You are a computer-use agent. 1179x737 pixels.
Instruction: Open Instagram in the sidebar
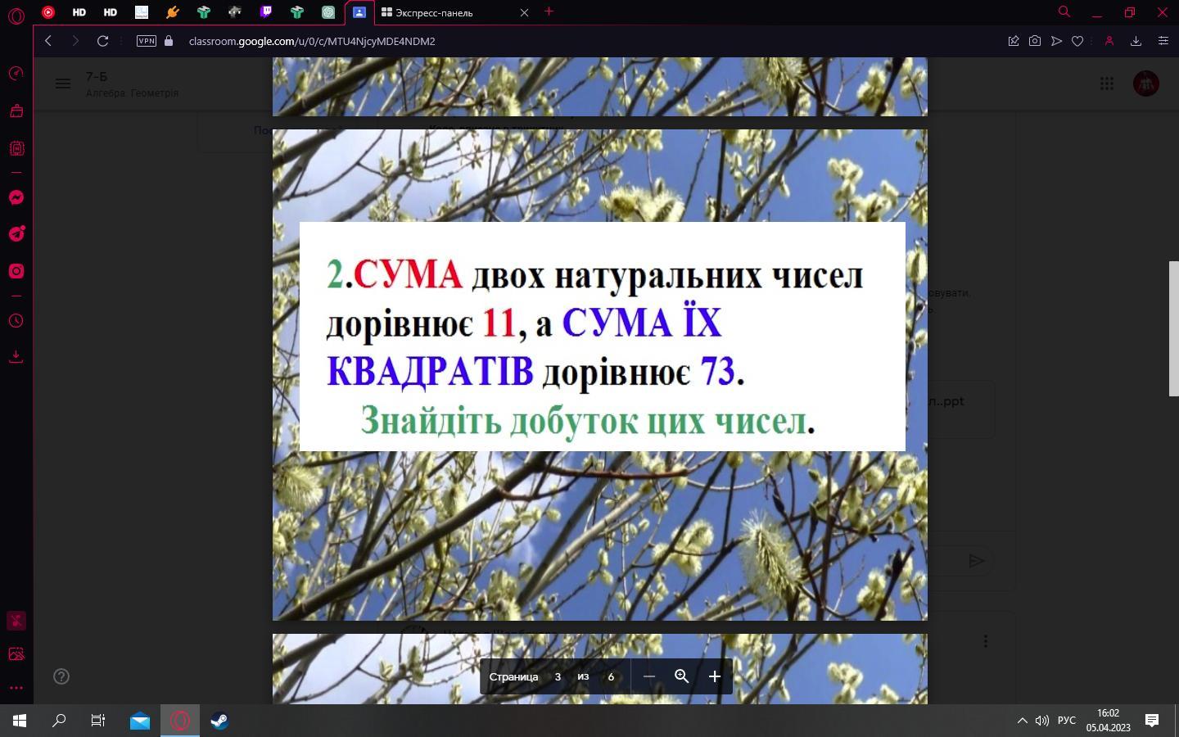pos(16,271)
